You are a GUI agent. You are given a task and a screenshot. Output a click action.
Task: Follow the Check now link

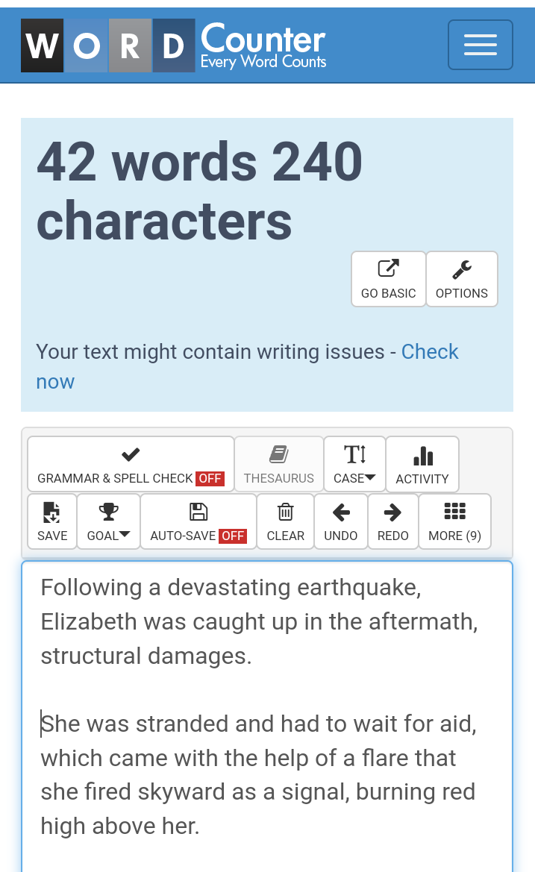click(x=248, y=366)
